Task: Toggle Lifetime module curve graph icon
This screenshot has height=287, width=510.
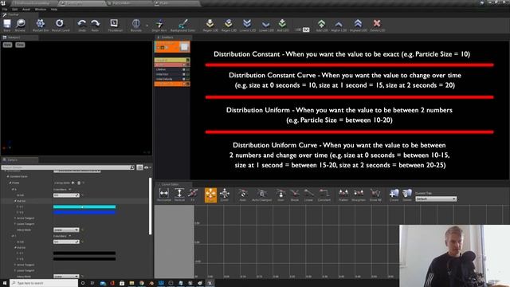Action: point(188,69)
